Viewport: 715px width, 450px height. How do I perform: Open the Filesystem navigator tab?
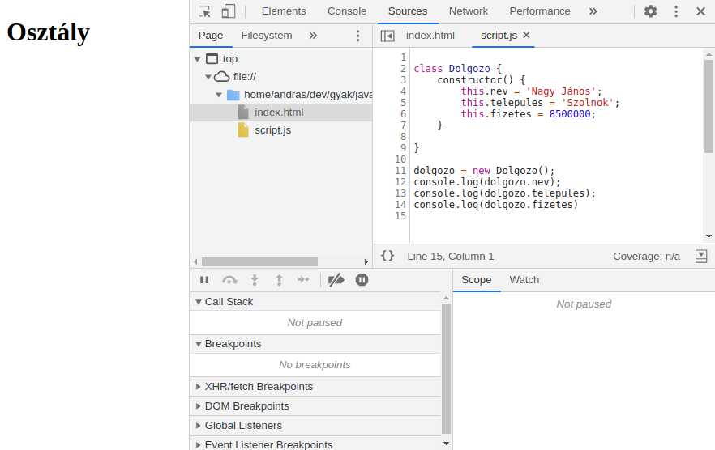point(266,36)
